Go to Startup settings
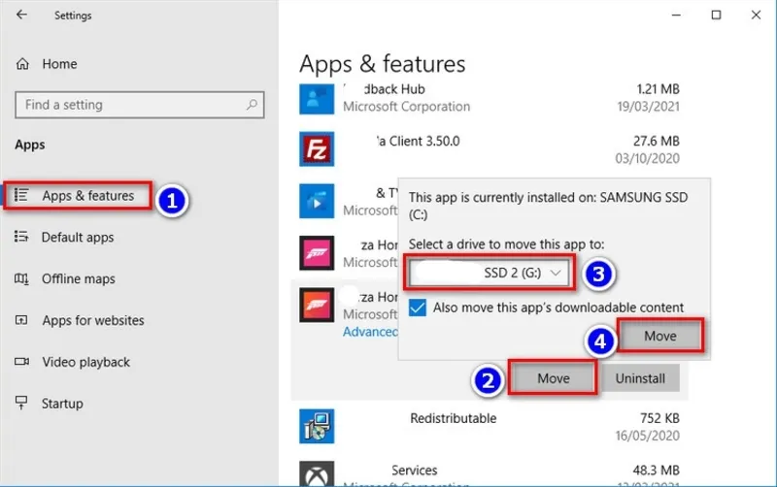The height and width of the screenshot is (487, 777). pos(62,404)
